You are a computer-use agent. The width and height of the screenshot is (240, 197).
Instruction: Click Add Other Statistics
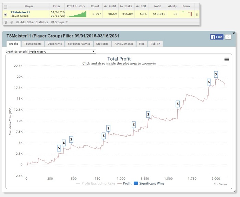pos(32,22)
